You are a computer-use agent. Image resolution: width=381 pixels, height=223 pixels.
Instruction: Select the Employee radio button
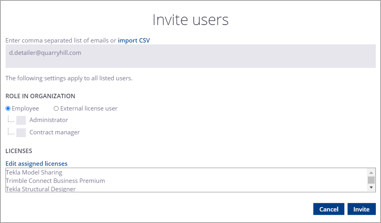(8, 109)
